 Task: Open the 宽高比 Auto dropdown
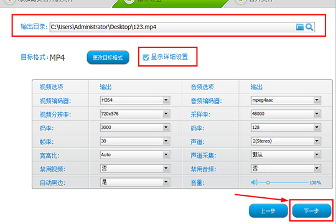tap(135, 155)
